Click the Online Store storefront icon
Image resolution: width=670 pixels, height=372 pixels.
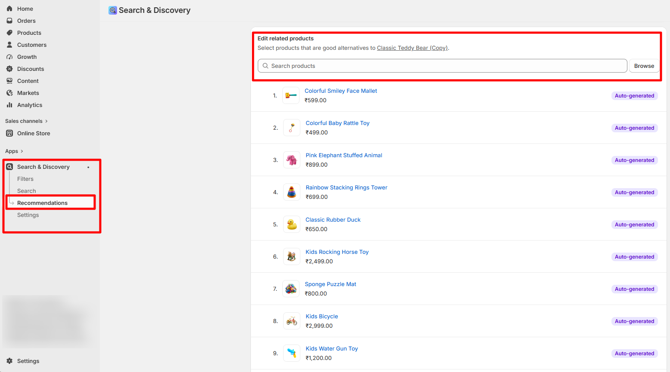tap(9, 133)
